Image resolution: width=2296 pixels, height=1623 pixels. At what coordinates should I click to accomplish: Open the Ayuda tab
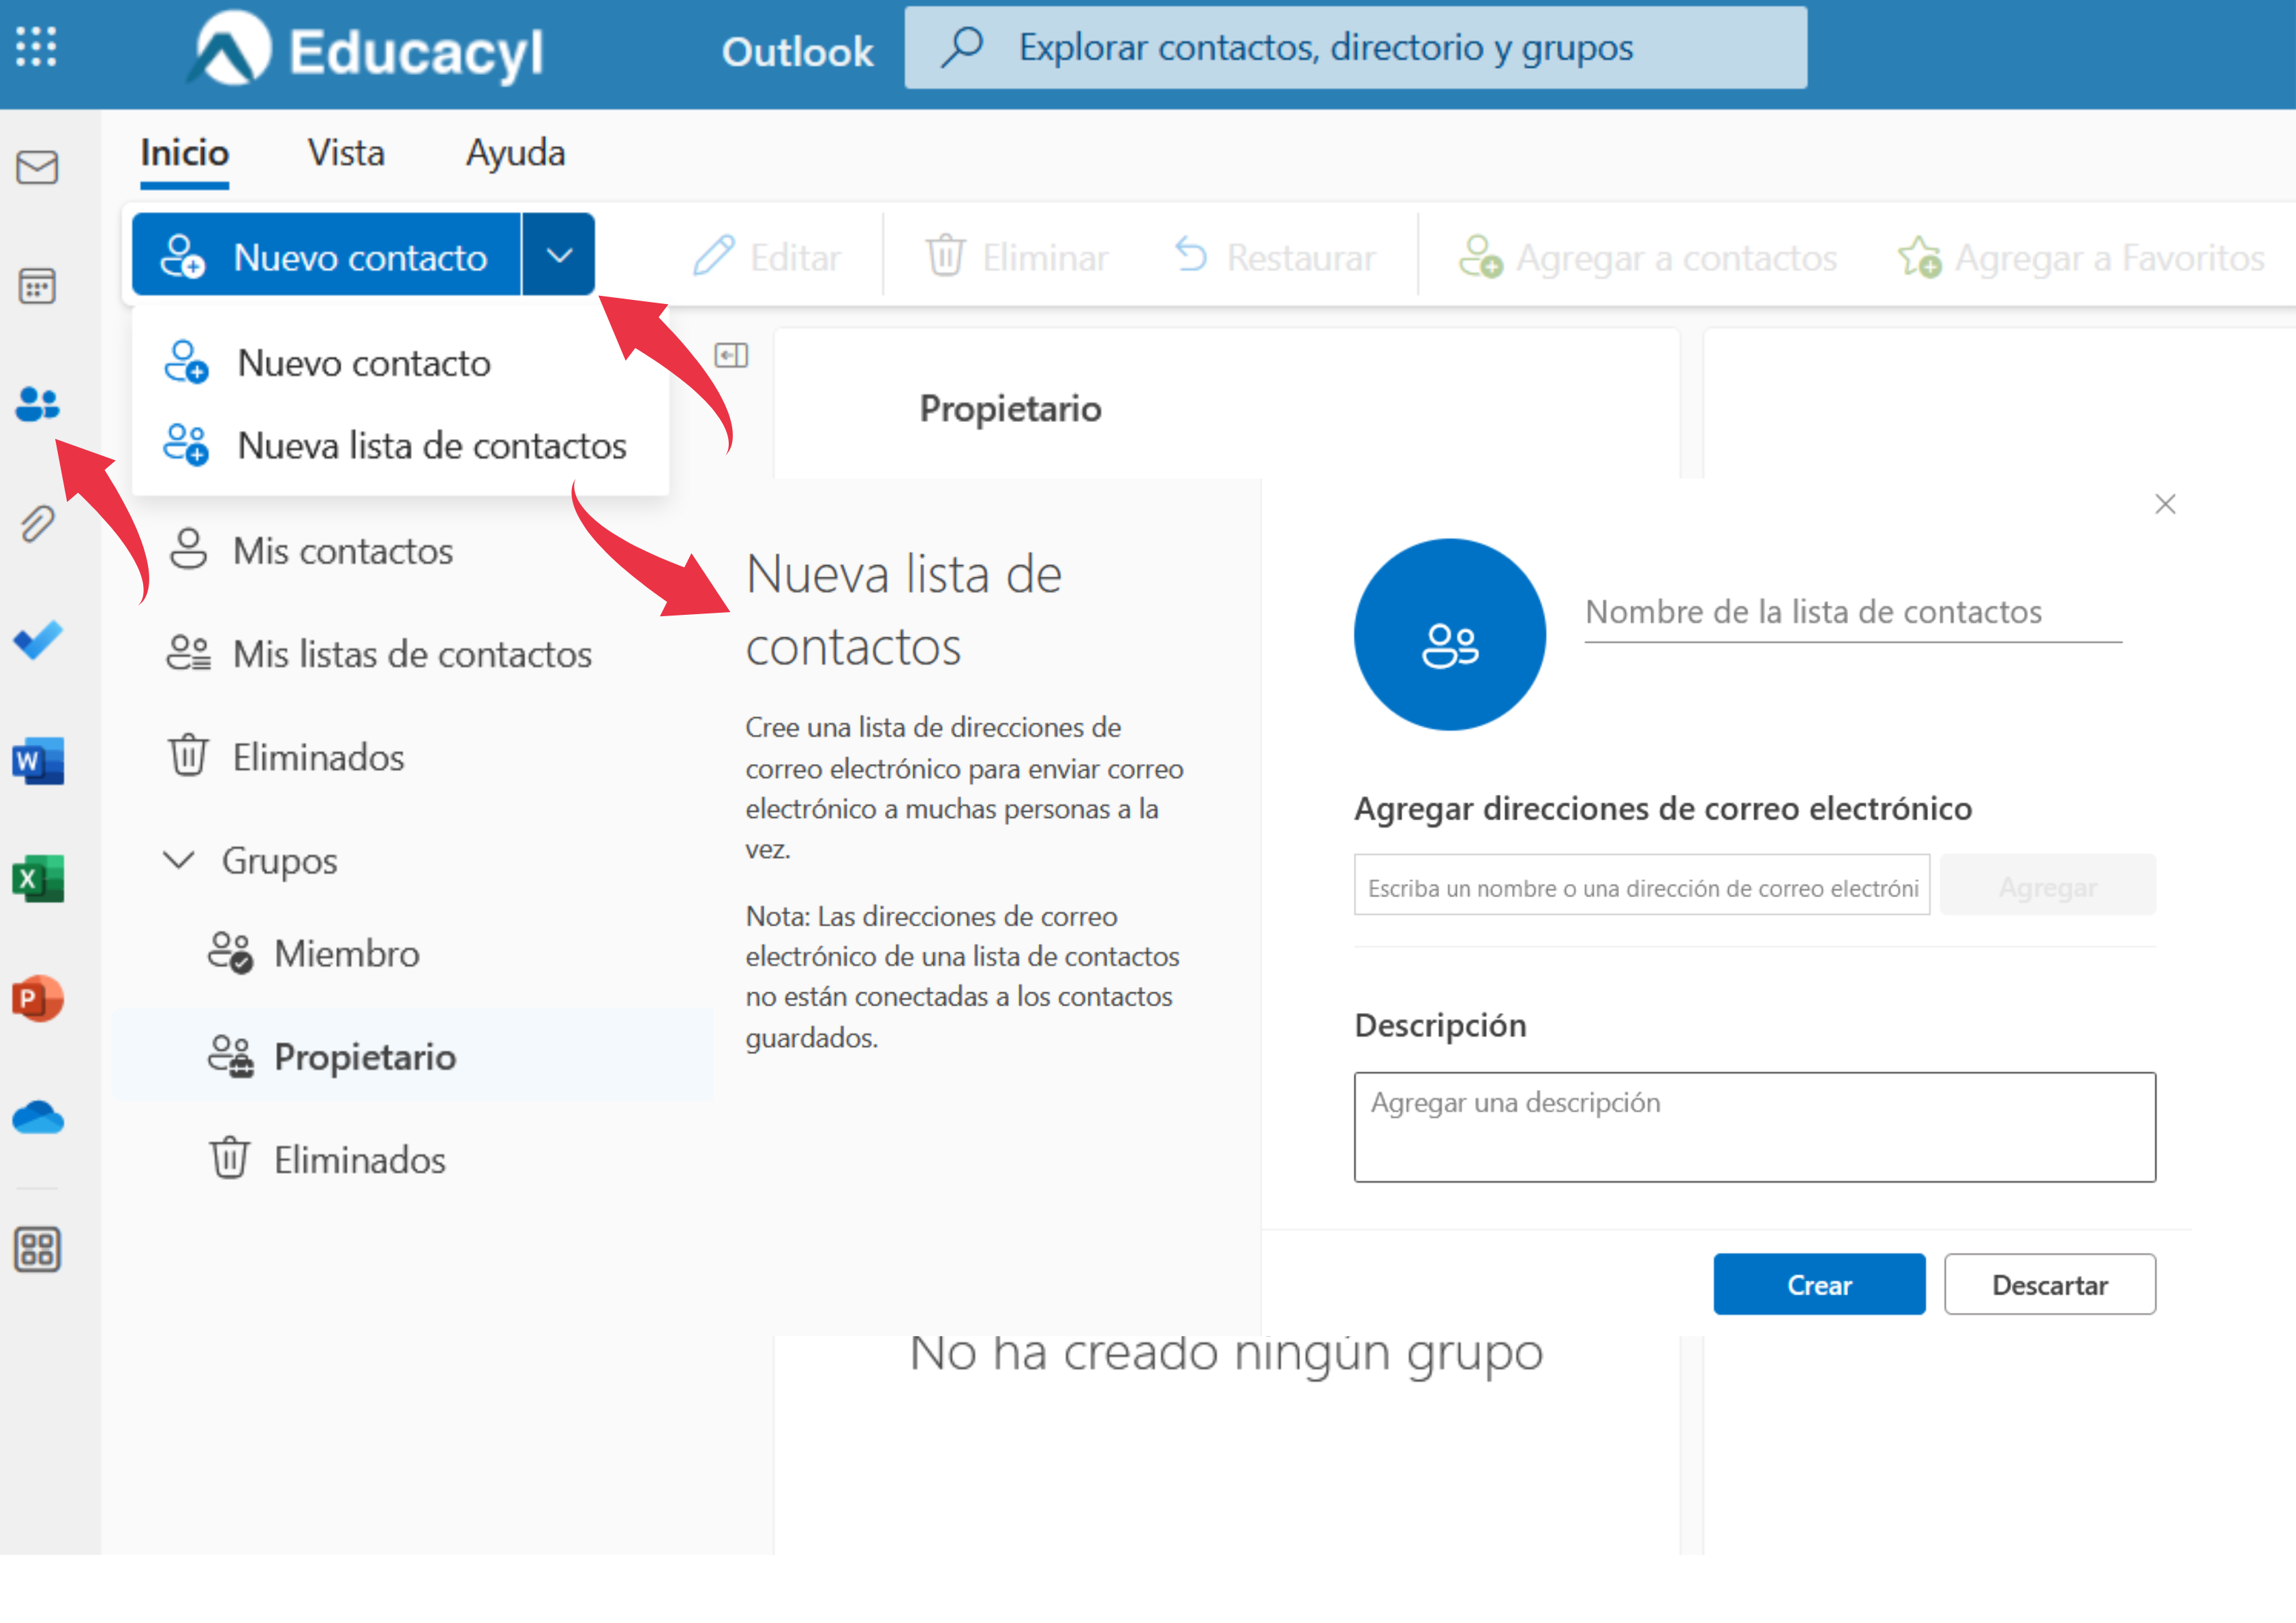pyautogui.click(x=515, y=153)
